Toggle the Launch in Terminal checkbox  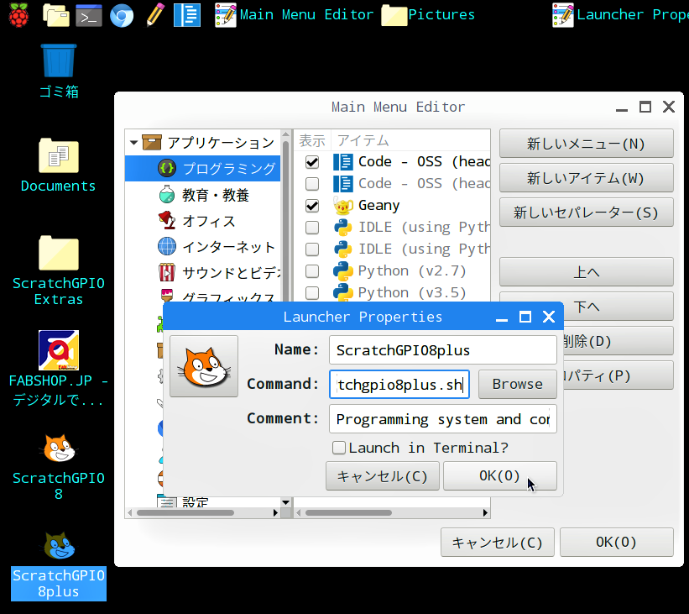point(339,448)
